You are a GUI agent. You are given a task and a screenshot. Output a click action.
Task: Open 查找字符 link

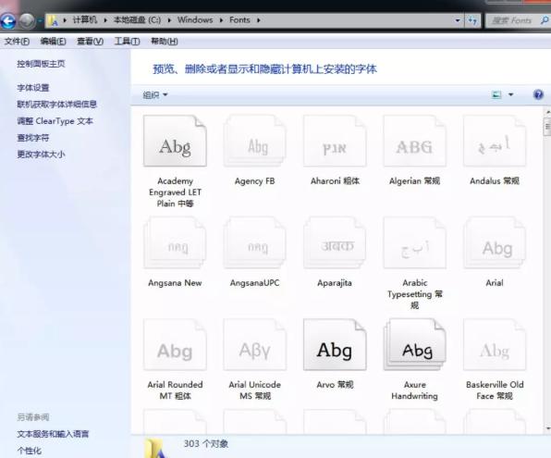coord(32,138)
